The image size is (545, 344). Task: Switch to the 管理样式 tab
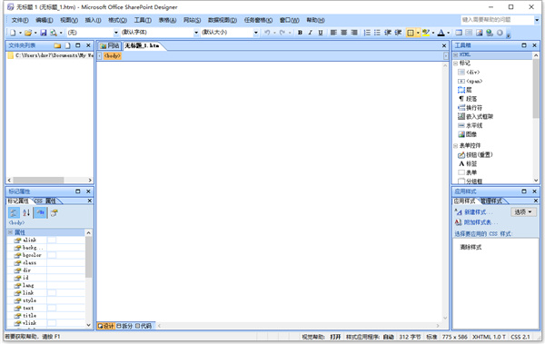tap(491, 201)
